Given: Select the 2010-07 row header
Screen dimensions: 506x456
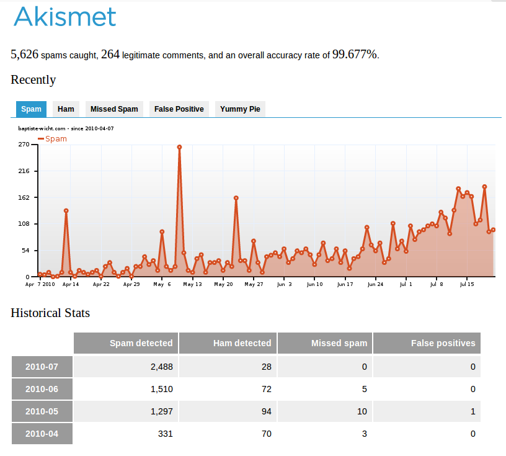Looking at the screenshot, I should (42, 367).
